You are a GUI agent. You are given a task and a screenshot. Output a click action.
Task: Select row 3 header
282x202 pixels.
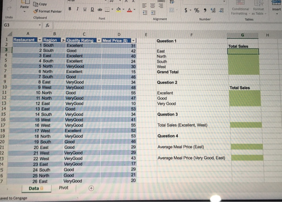click(x=6, y=50)
